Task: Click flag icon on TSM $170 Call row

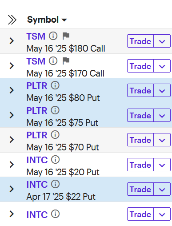Action: click(66, 61)
